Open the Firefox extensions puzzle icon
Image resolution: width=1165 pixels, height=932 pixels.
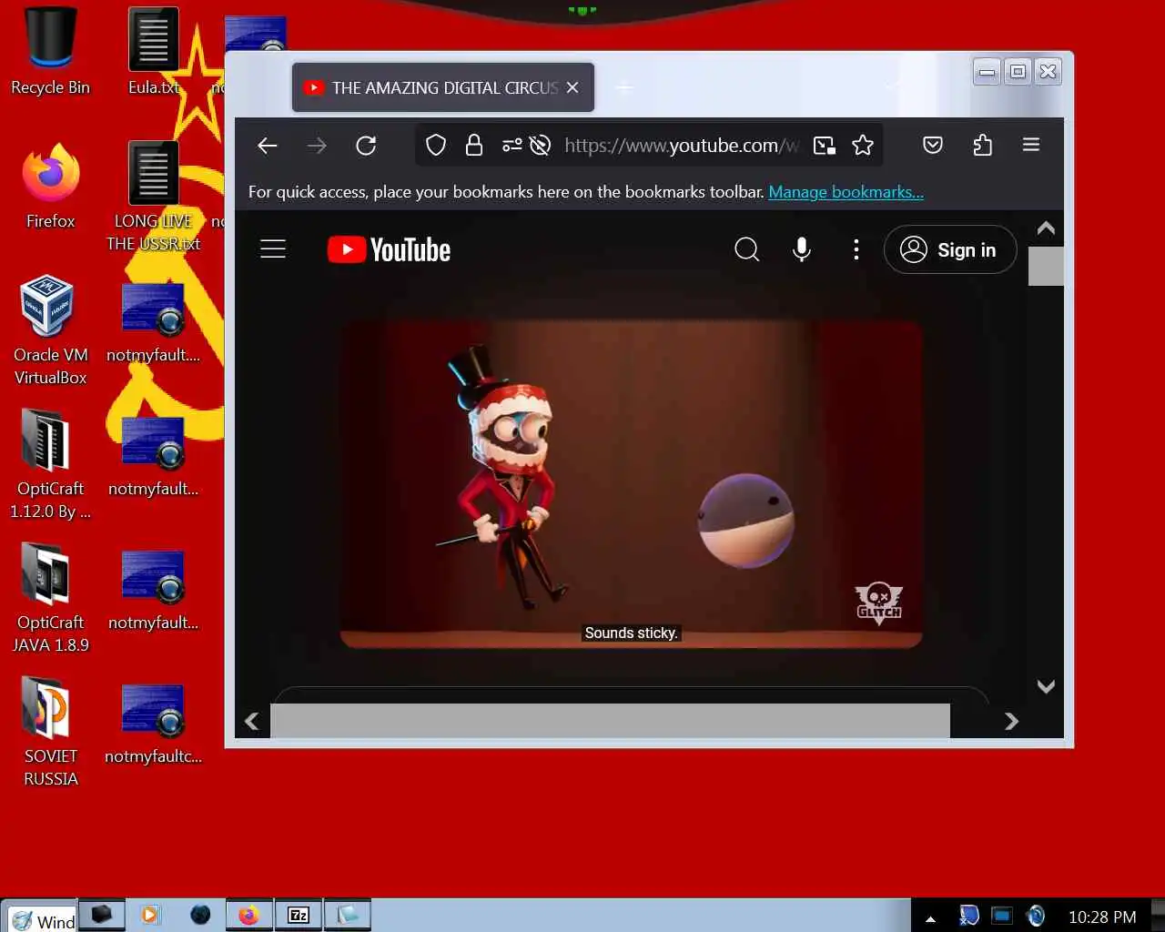pyautogui.click(x=982, y=146)
